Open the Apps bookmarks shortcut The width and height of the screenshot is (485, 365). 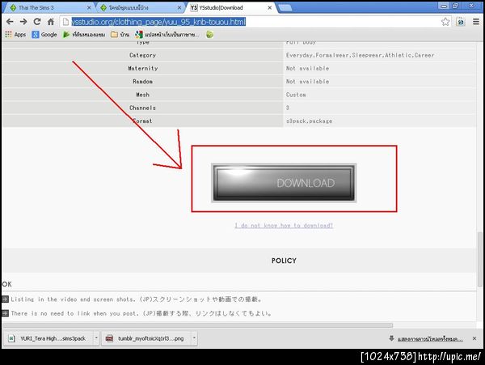pos(15,34)
